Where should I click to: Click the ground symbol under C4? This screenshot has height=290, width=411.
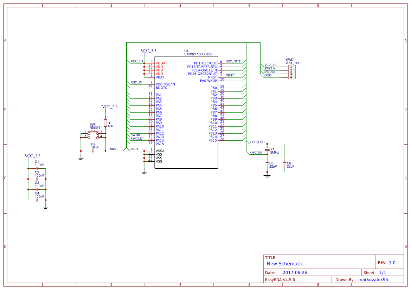click(x=46, y=208)
